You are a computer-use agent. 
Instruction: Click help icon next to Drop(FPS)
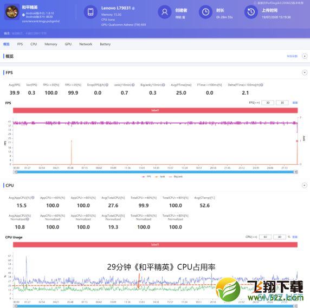(x=107, y=85)
